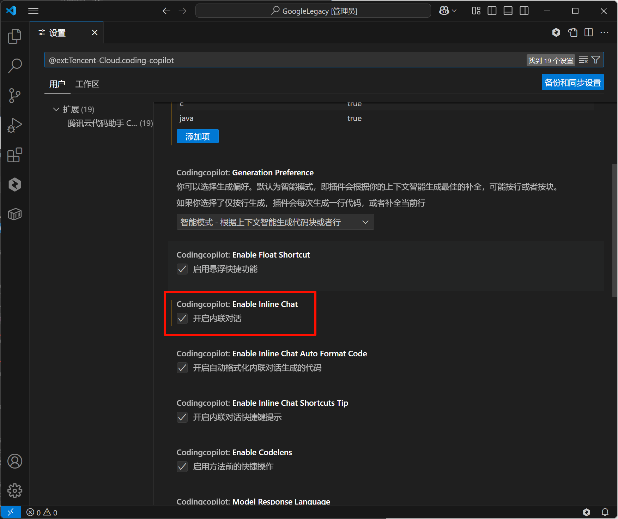Split the editor to the right
The width and height of the screenshot is (618, 519).
pyautogui.click(x=589, y=32)
